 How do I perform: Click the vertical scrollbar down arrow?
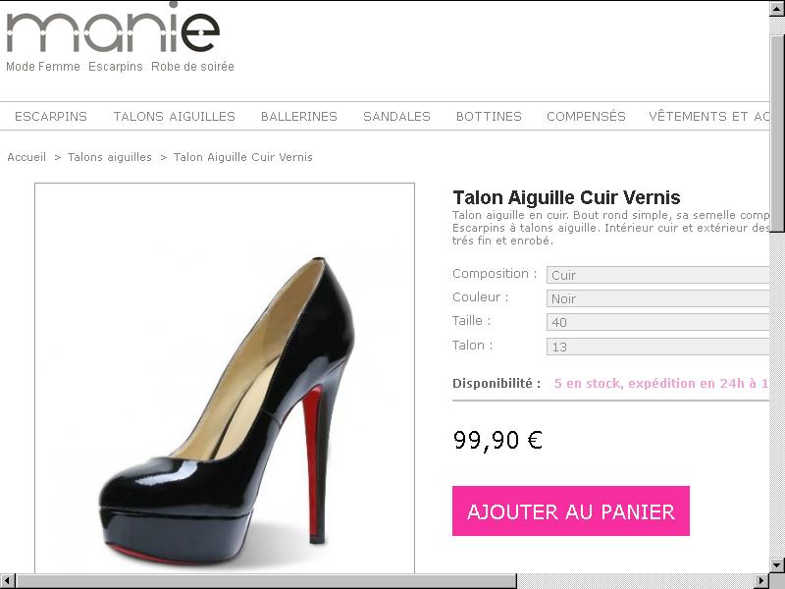coord(777,565)
